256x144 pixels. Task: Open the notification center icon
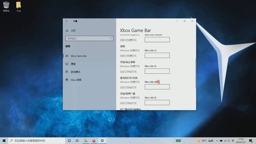(x=251, y=140)
